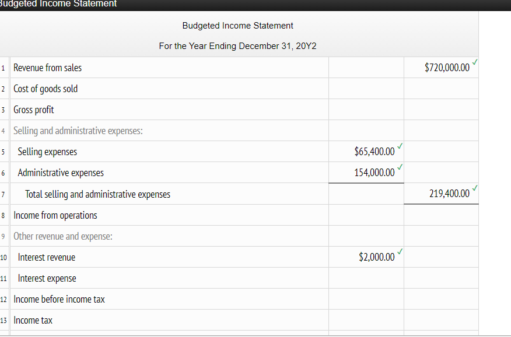This screenshot has height=337, width=511.
Task: Select the Cost of goods sold amount cell
Action: (366, 88)
